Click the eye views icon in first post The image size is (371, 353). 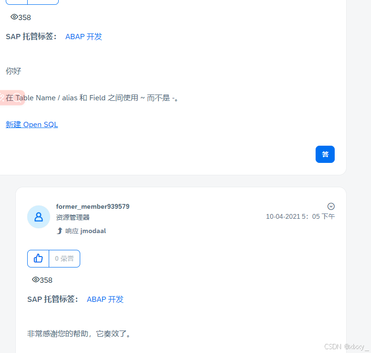tap(14, 17)
